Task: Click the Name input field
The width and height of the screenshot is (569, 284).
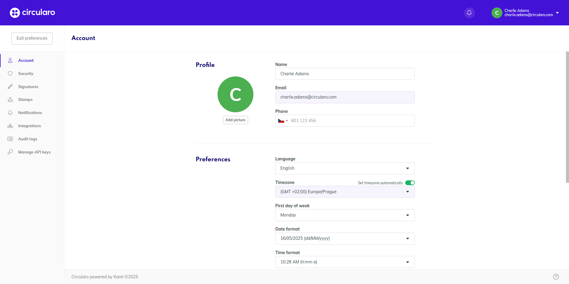Action: pyautogui.click(x=345, y=74)
